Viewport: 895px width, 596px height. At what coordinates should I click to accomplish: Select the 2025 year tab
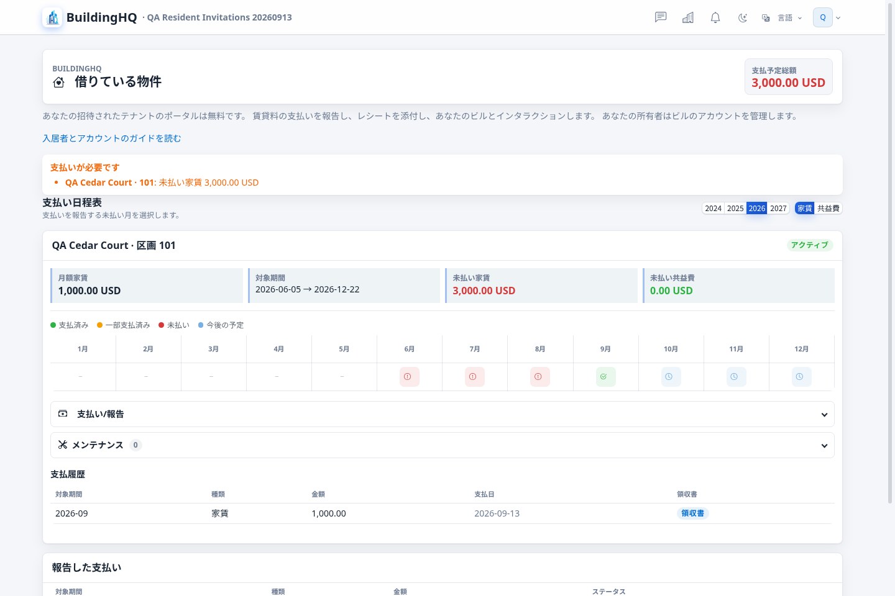click(735, 209)
